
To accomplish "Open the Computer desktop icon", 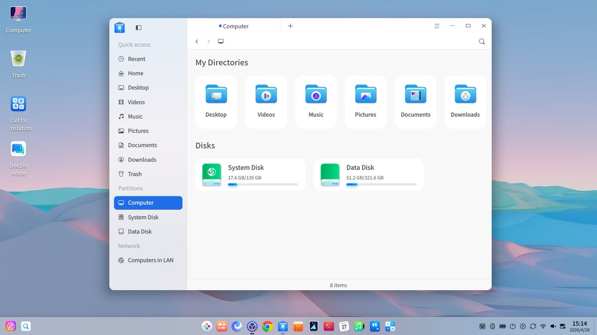I will 18,19.
